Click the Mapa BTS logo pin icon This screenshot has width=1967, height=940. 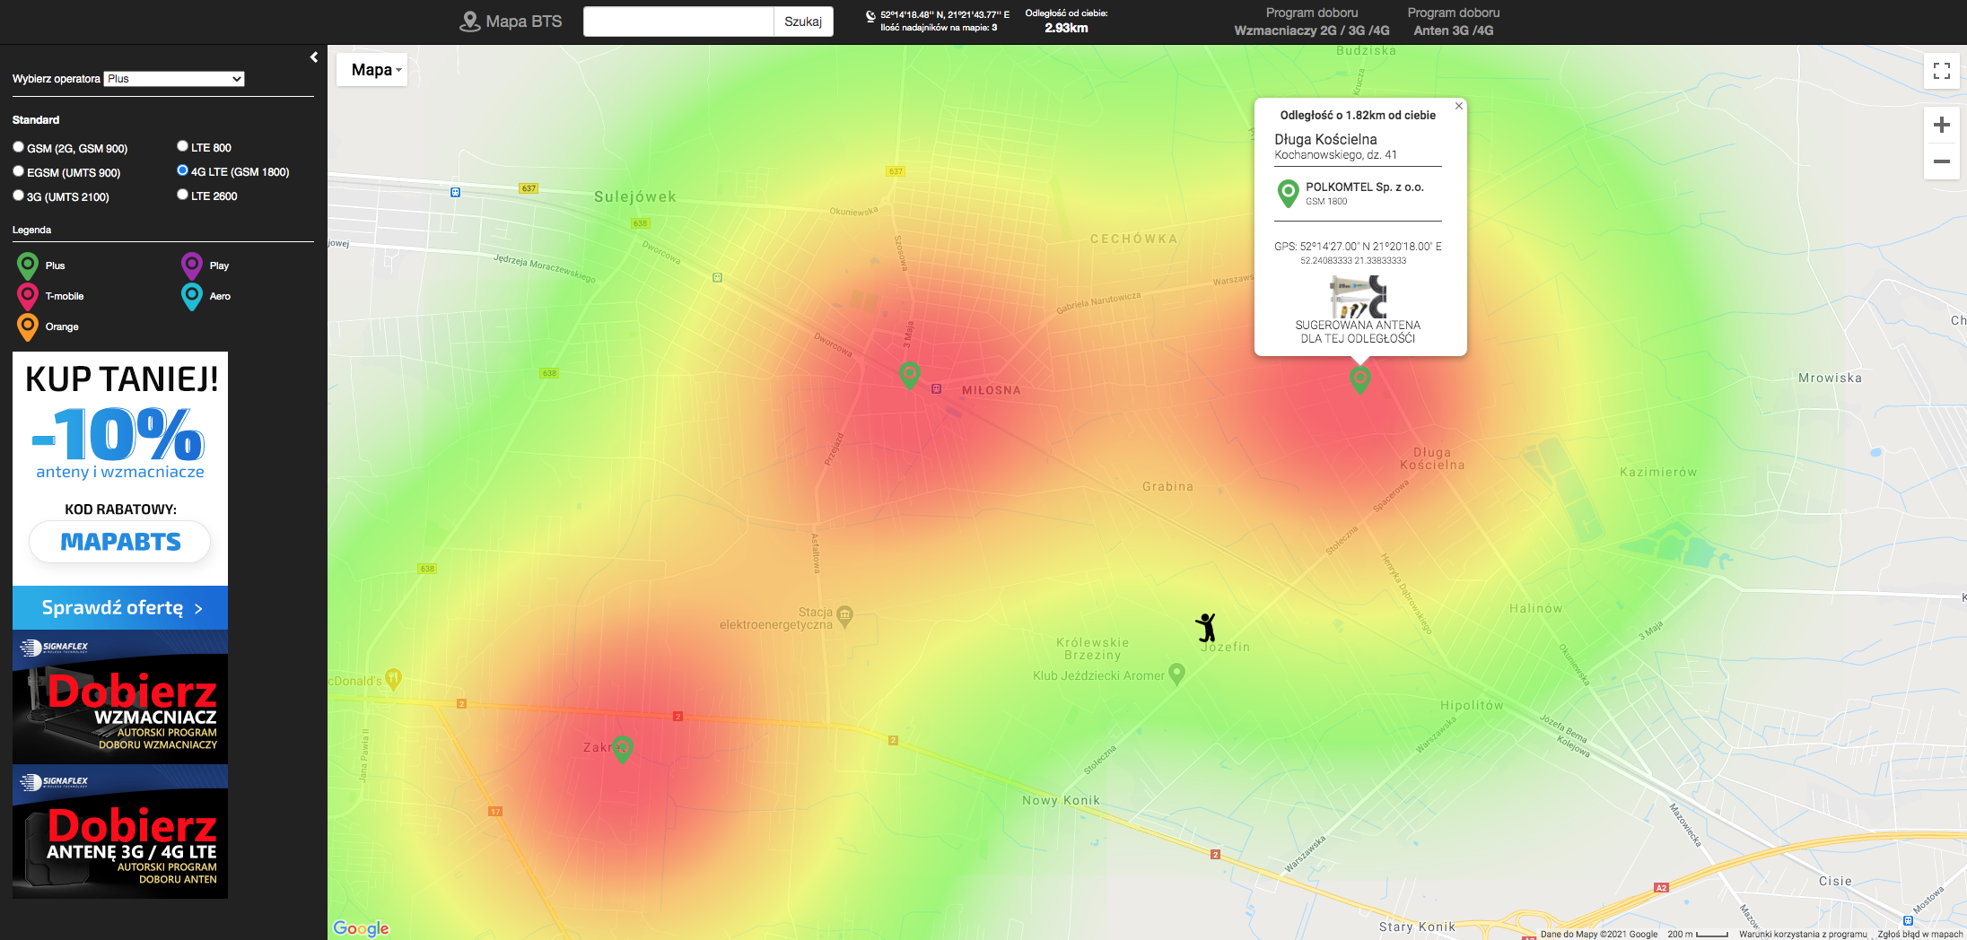click(469, 22)
